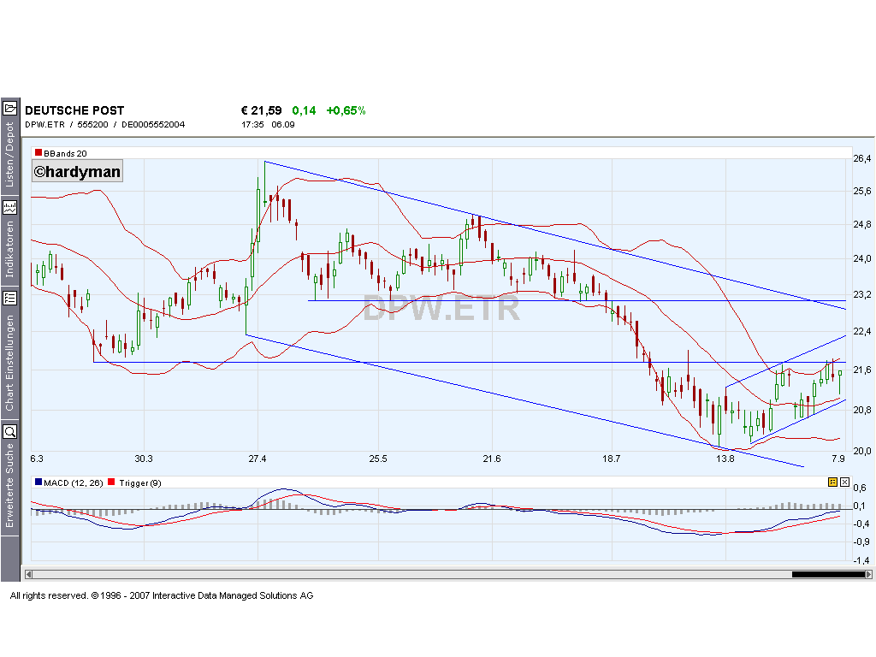The width and height of the screenshot is (876, 657).
Task: Click the red BBands 20 color swatch
Action: click(38, 151)
